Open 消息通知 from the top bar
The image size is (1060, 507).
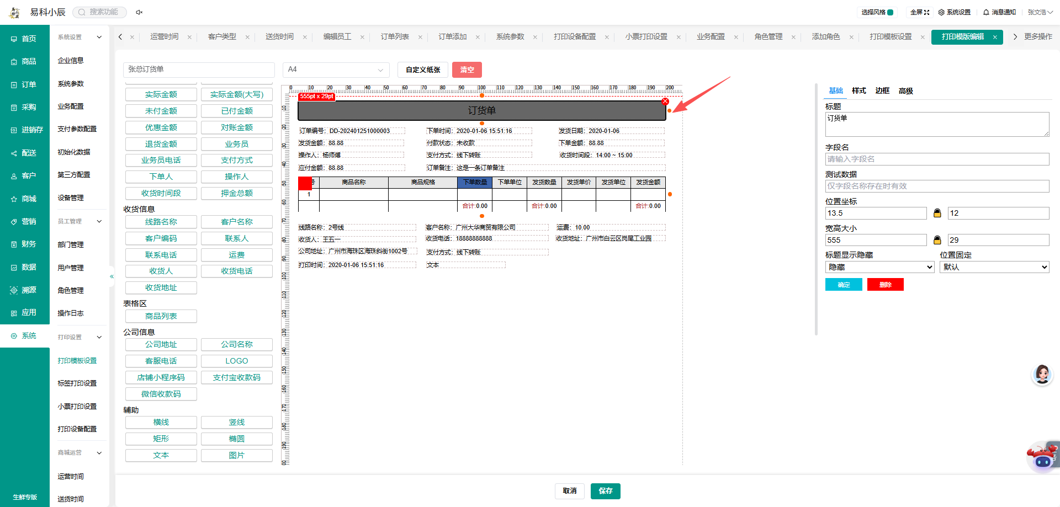pyautogui.click(x=999, y=12)
